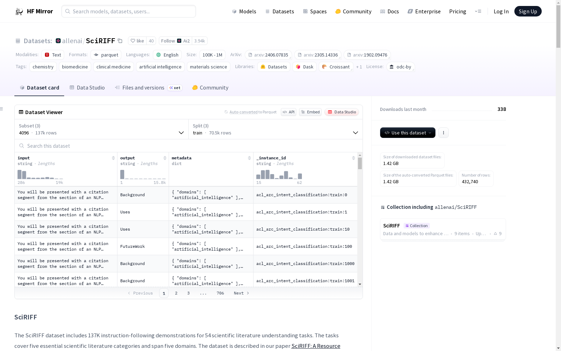Viewport: 561px width, 351px height.
Task: Open the arxiv:2305.14336 paper tag
Action: click(318, 55)
